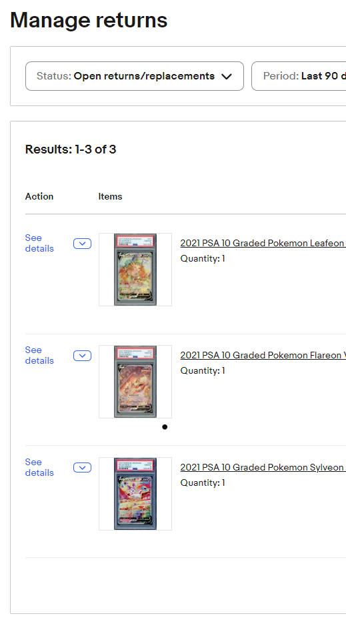Viewport: 346px width, 622px height.
Task: Expand action menu arrow for Leafeon item
Action: coord(83,244)
